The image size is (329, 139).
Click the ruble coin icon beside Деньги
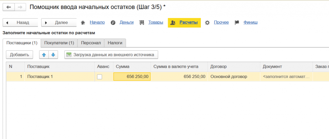pos(113,23)
